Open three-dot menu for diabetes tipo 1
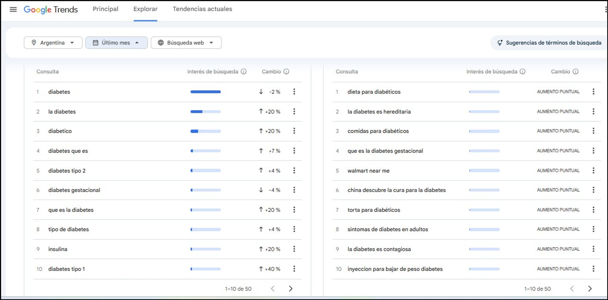This screenshot has height=300, width=608. pos(294,268)
